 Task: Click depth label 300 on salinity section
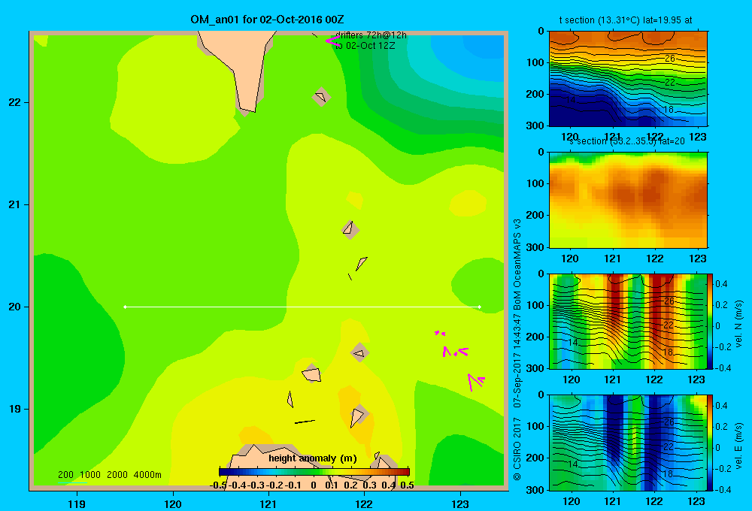point(534,247)
